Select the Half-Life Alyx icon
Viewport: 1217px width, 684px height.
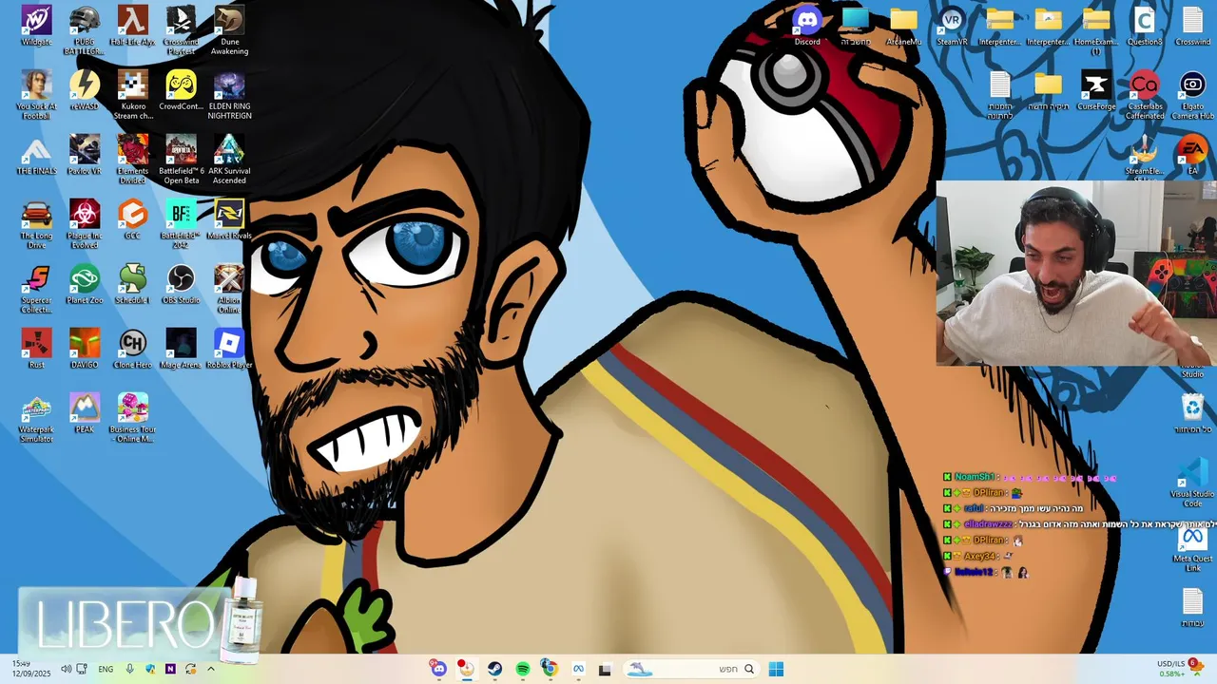pyautogui.click(x=132, y=26)
